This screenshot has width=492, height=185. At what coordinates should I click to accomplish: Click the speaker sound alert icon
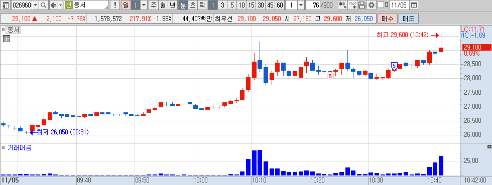click(x=53, y=5)
